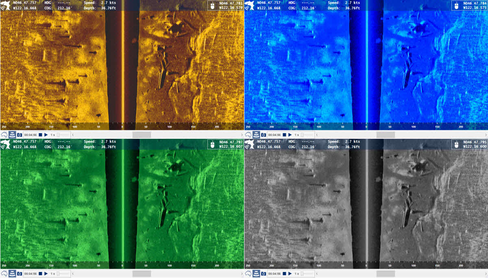Click playback speed slider in grayscale panel
488x278 pixels.
point(307,274)
